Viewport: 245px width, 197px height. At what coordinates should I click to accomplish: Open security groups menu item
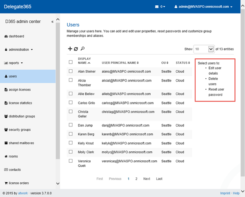[20, 130]
